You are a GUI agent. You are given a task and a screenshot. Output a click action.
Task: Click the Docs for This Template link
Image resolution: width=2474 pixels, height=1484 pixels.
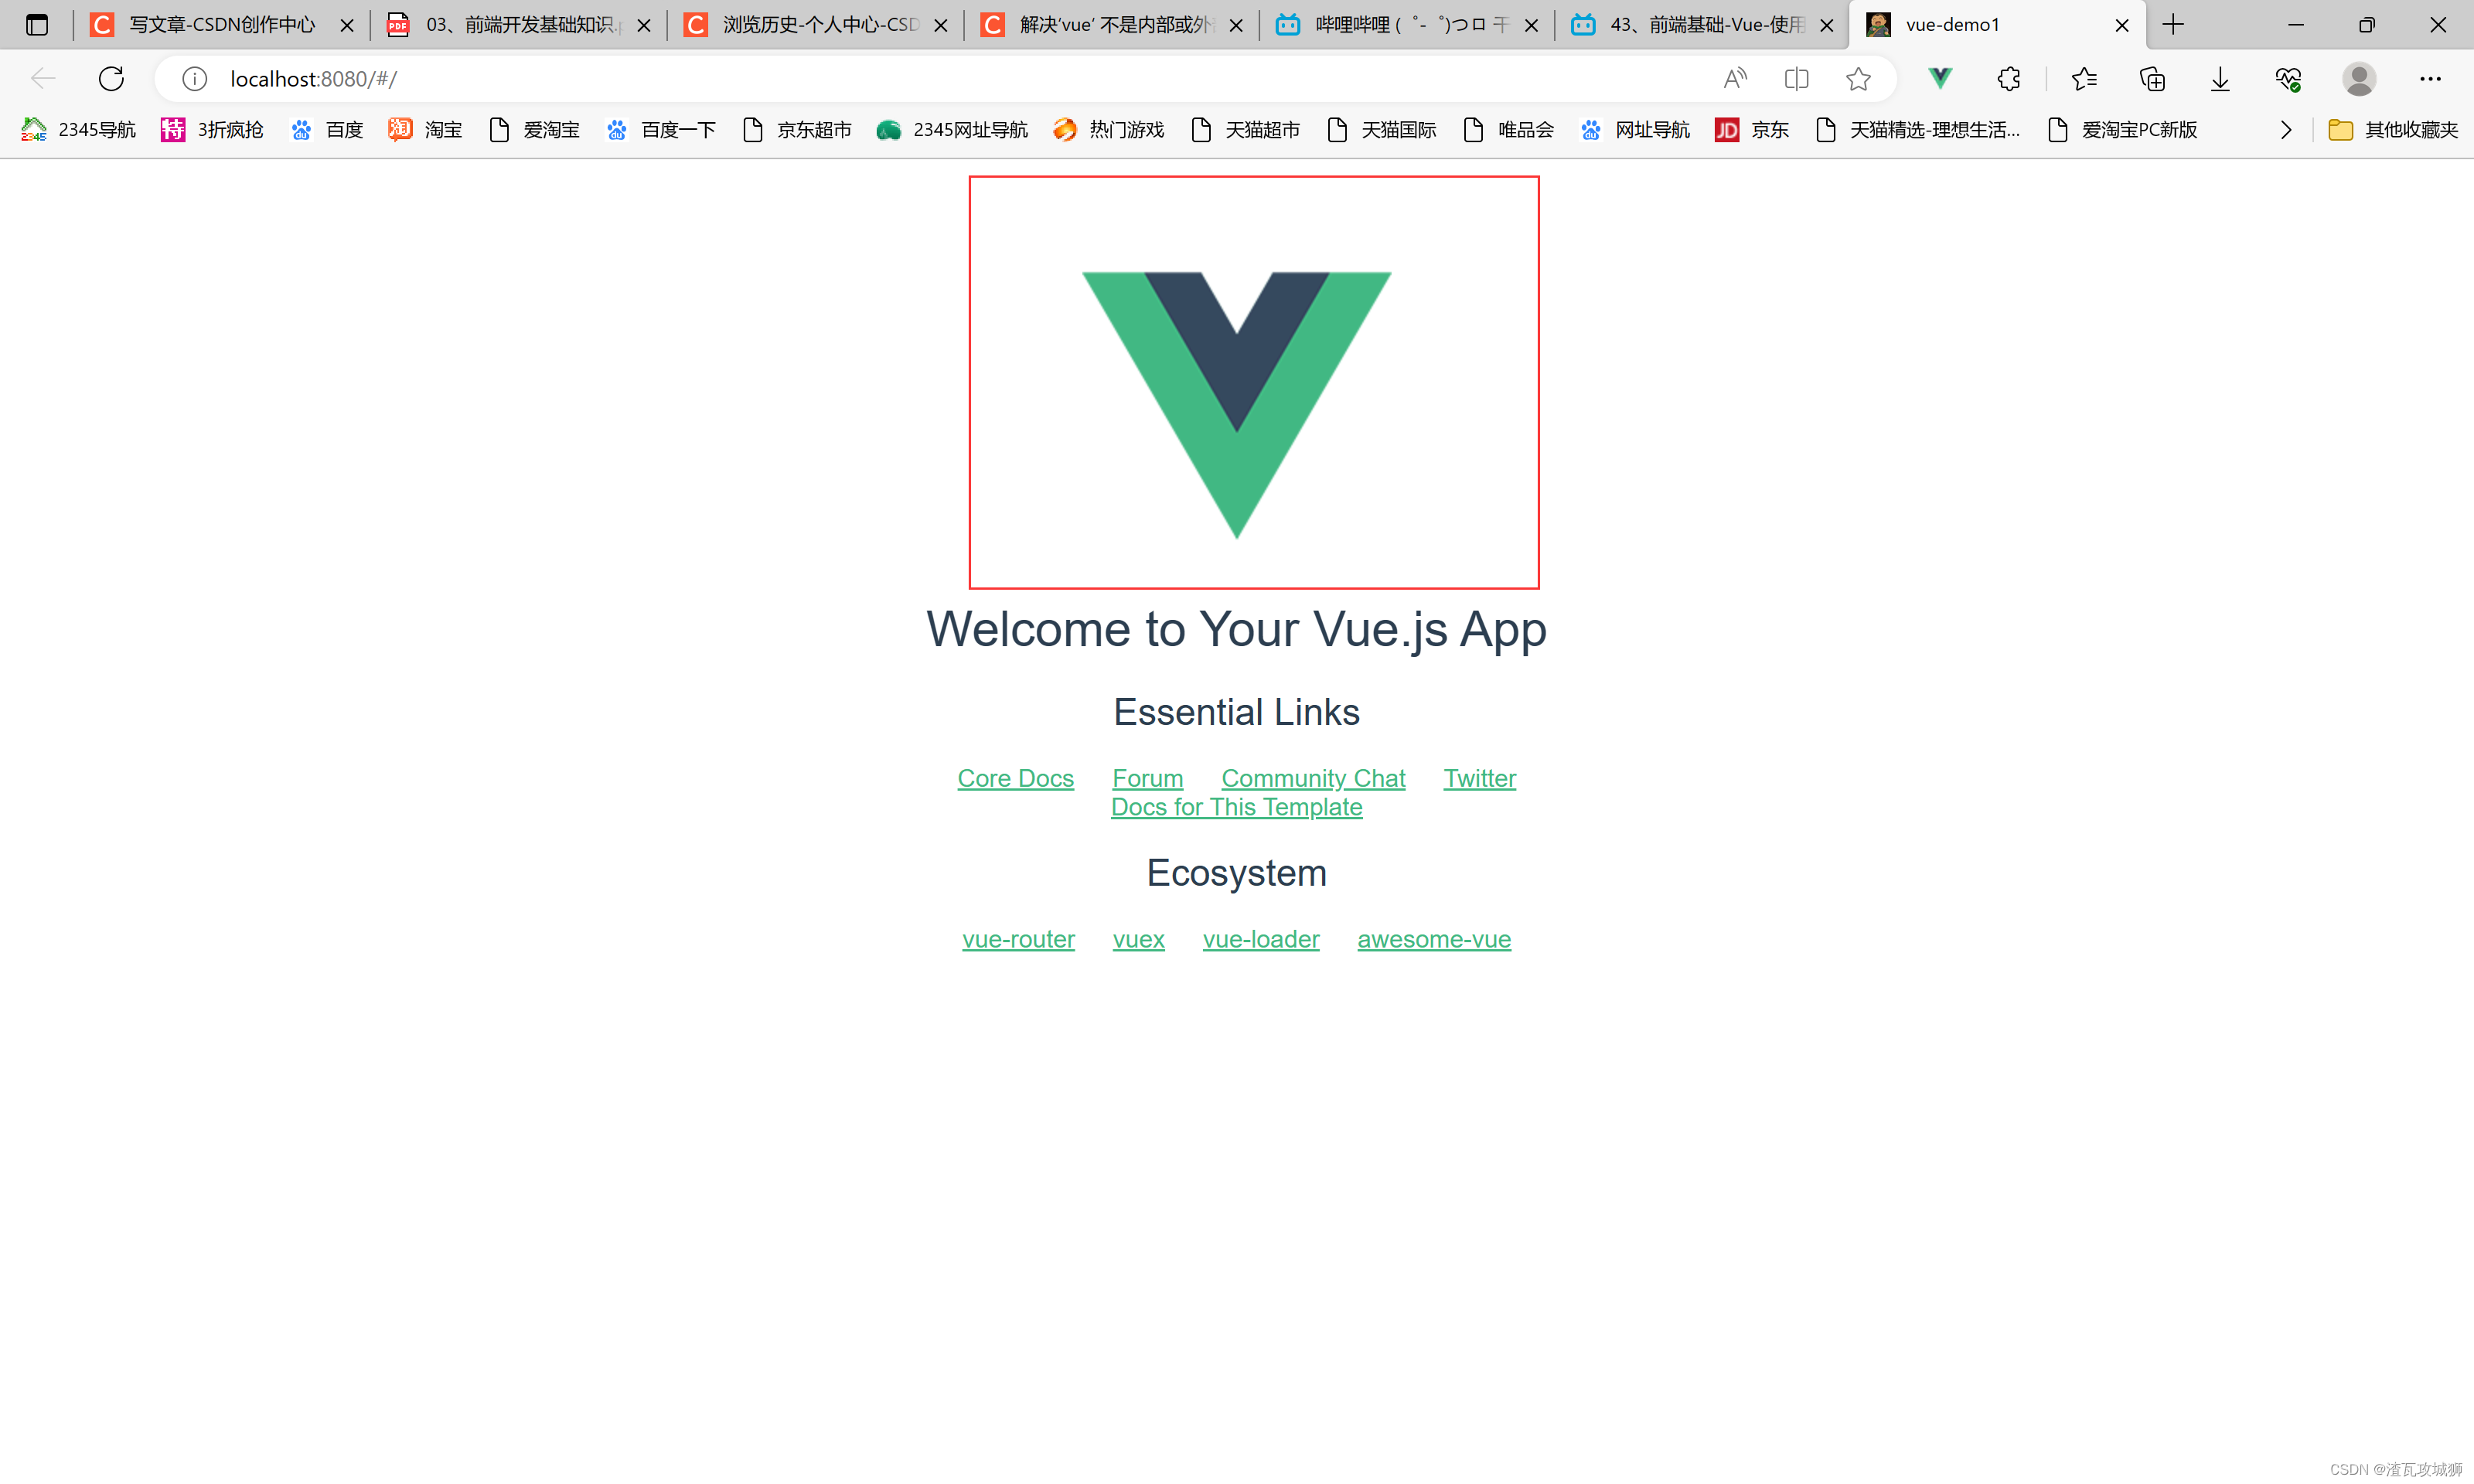pos(1237,808)
